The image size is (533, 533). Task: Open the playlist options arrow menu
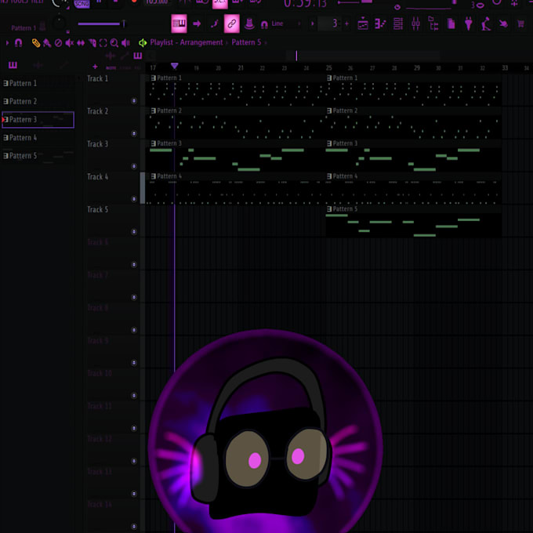pyautogui.click(x=7, y=43)
